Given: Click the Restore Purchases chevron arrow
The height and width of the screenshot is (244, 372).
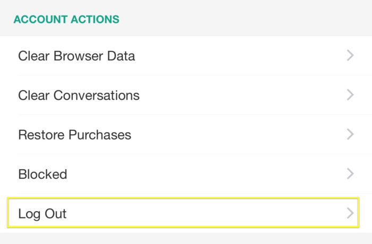Looking at the screenshot, I should (350, 134).
